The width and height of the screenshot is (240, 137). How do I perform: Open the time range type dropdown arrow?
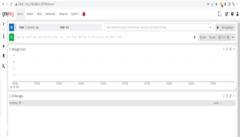(15, 27)
